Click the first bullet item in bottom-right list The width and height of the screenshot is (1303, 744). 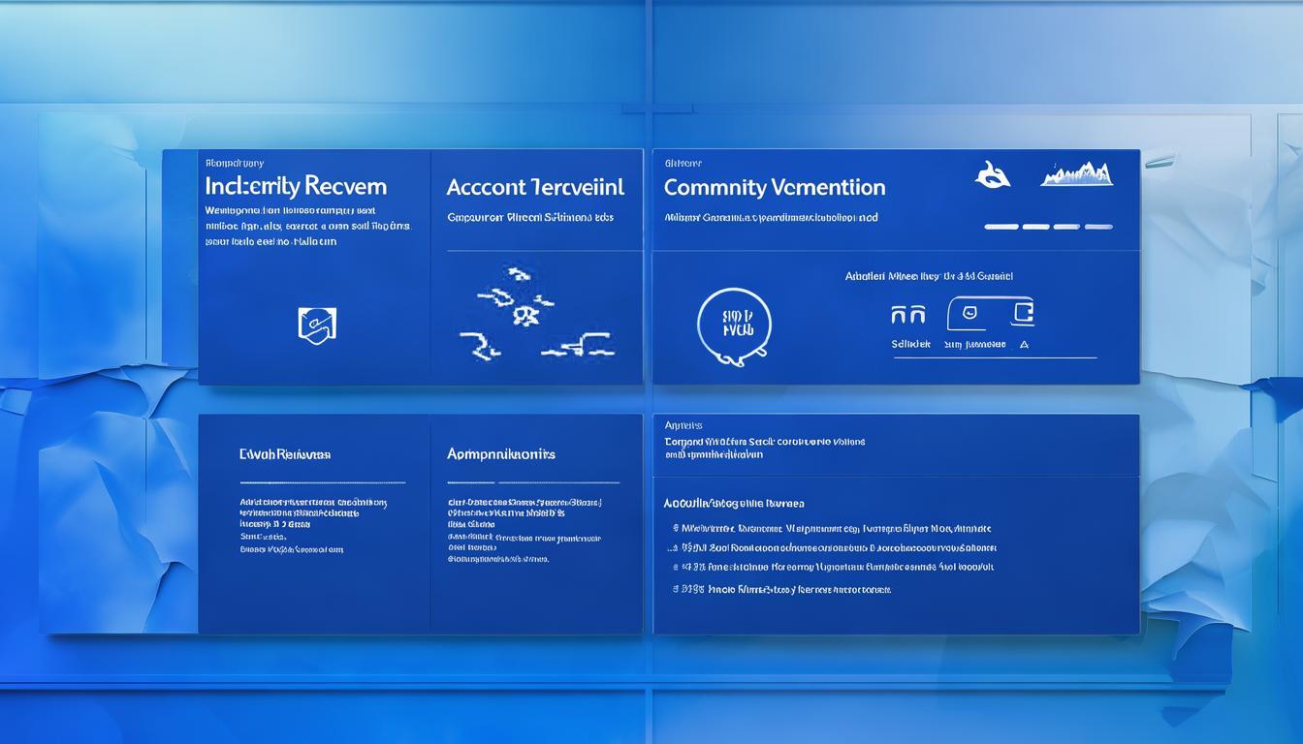(x=834, y=529)
